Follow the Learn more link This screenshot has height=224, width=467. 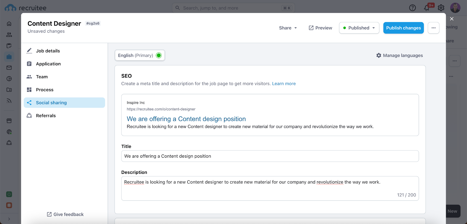coord(284,84)
